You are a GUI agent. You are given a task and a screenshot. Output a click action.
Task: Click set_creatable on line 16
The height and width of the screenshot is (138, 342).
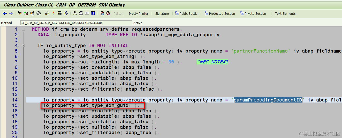[x=98, y=111]
